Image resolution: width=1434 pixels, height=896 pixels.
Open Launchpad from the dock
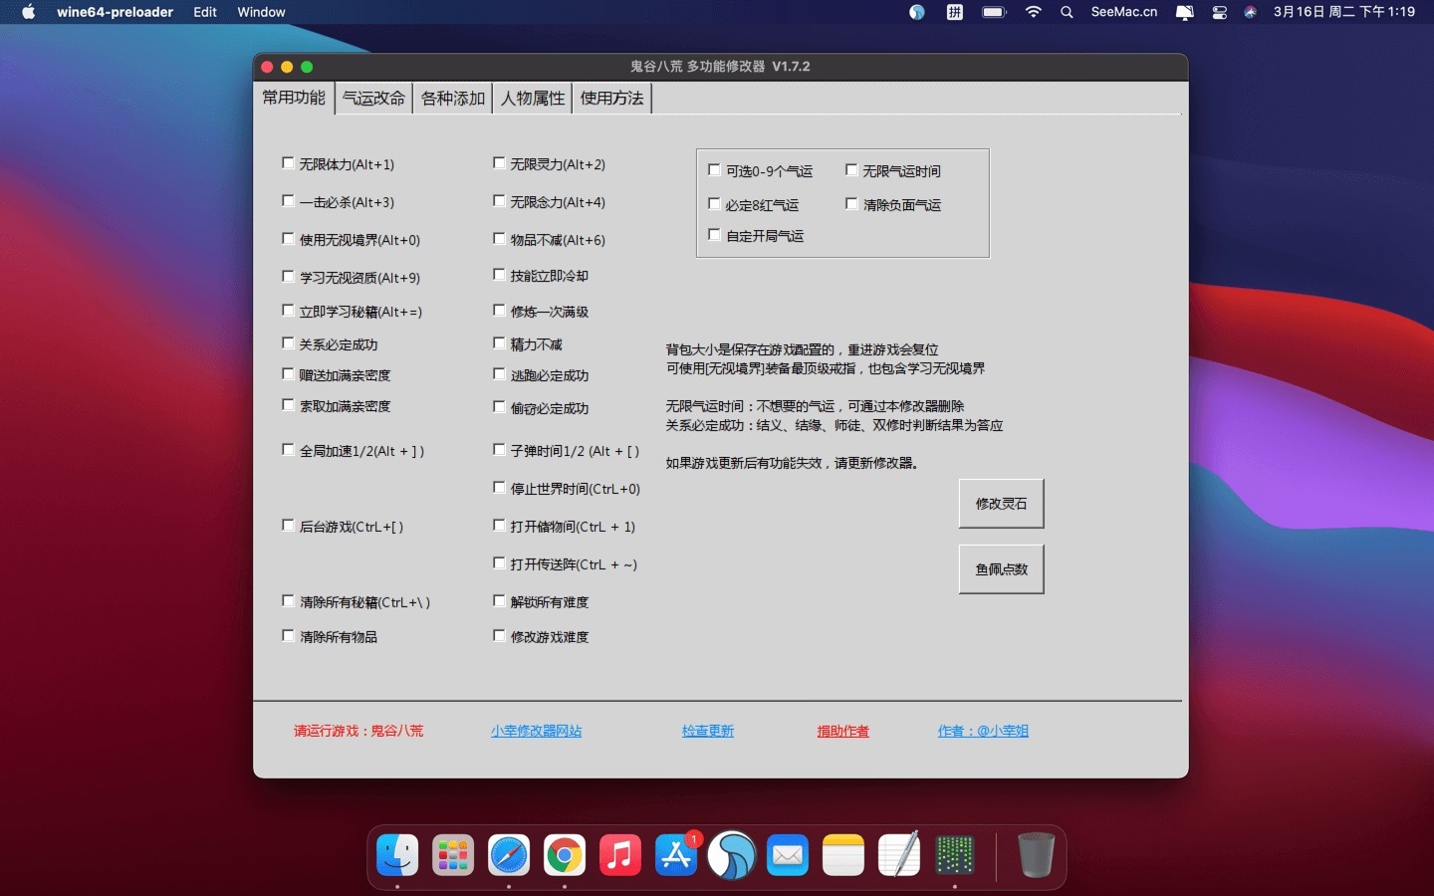tap(453, 855)
